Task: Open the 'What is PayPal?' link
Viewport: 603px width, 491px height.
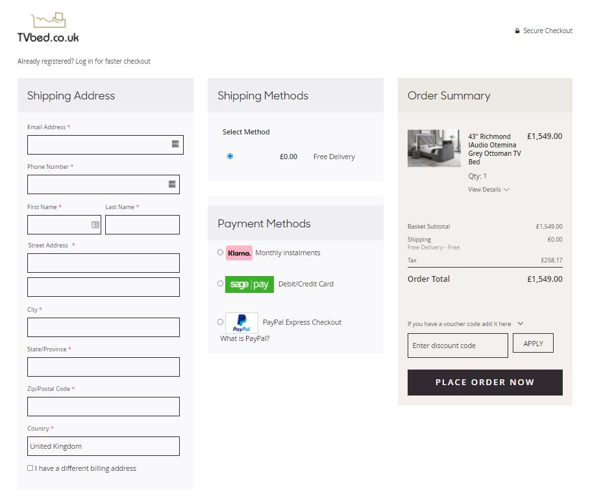Action: (x=245, y=338)
